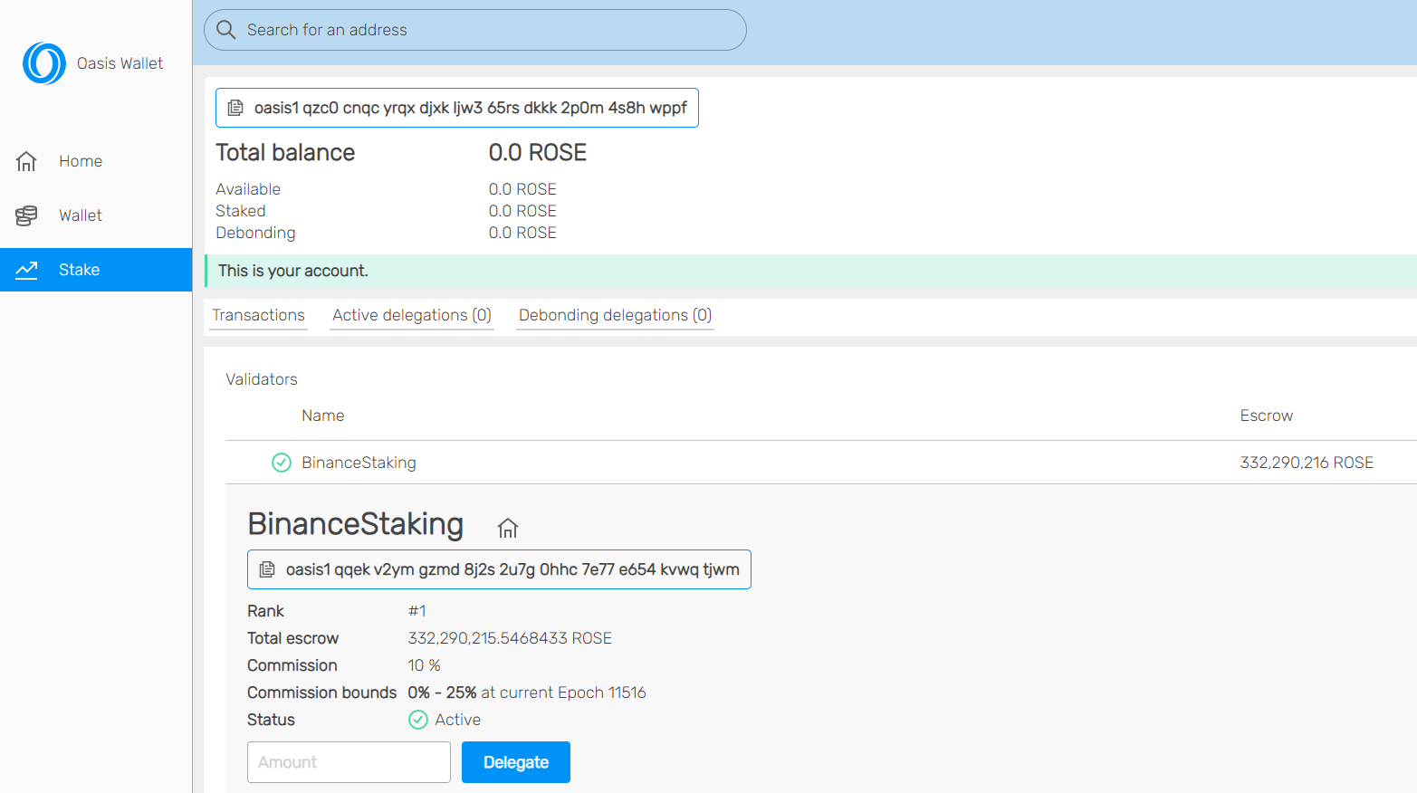1417x793 pixels.
Task: Click the Wallet coins icon in sidebar
Action: click(x=26, y=215)
